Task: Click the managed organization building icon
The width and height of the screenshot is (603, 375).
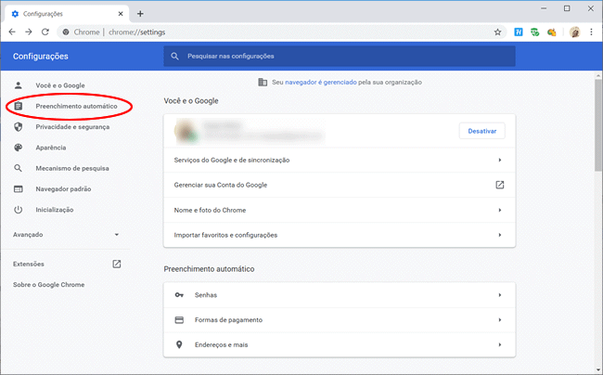Action: [x=263, y=83]
